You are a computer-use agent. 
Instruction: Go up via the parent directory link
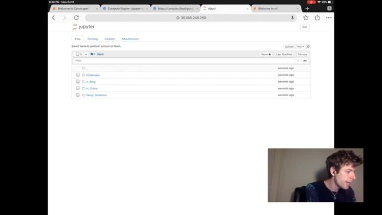click(x=87, y=68)
